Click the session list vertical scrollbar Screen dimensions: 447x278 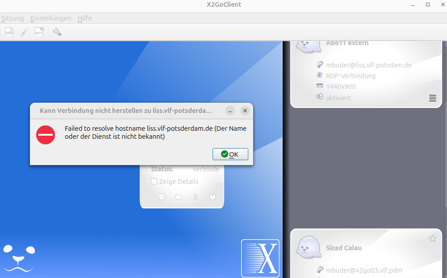coord(445,134)
